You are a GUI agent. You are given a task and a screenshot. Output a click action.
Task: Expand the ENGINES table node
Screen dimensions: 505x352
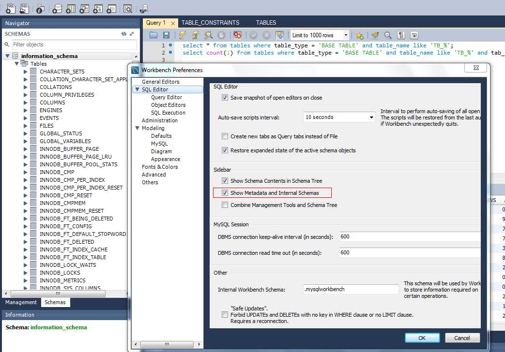pyautogui.click(x=26, y=110)
